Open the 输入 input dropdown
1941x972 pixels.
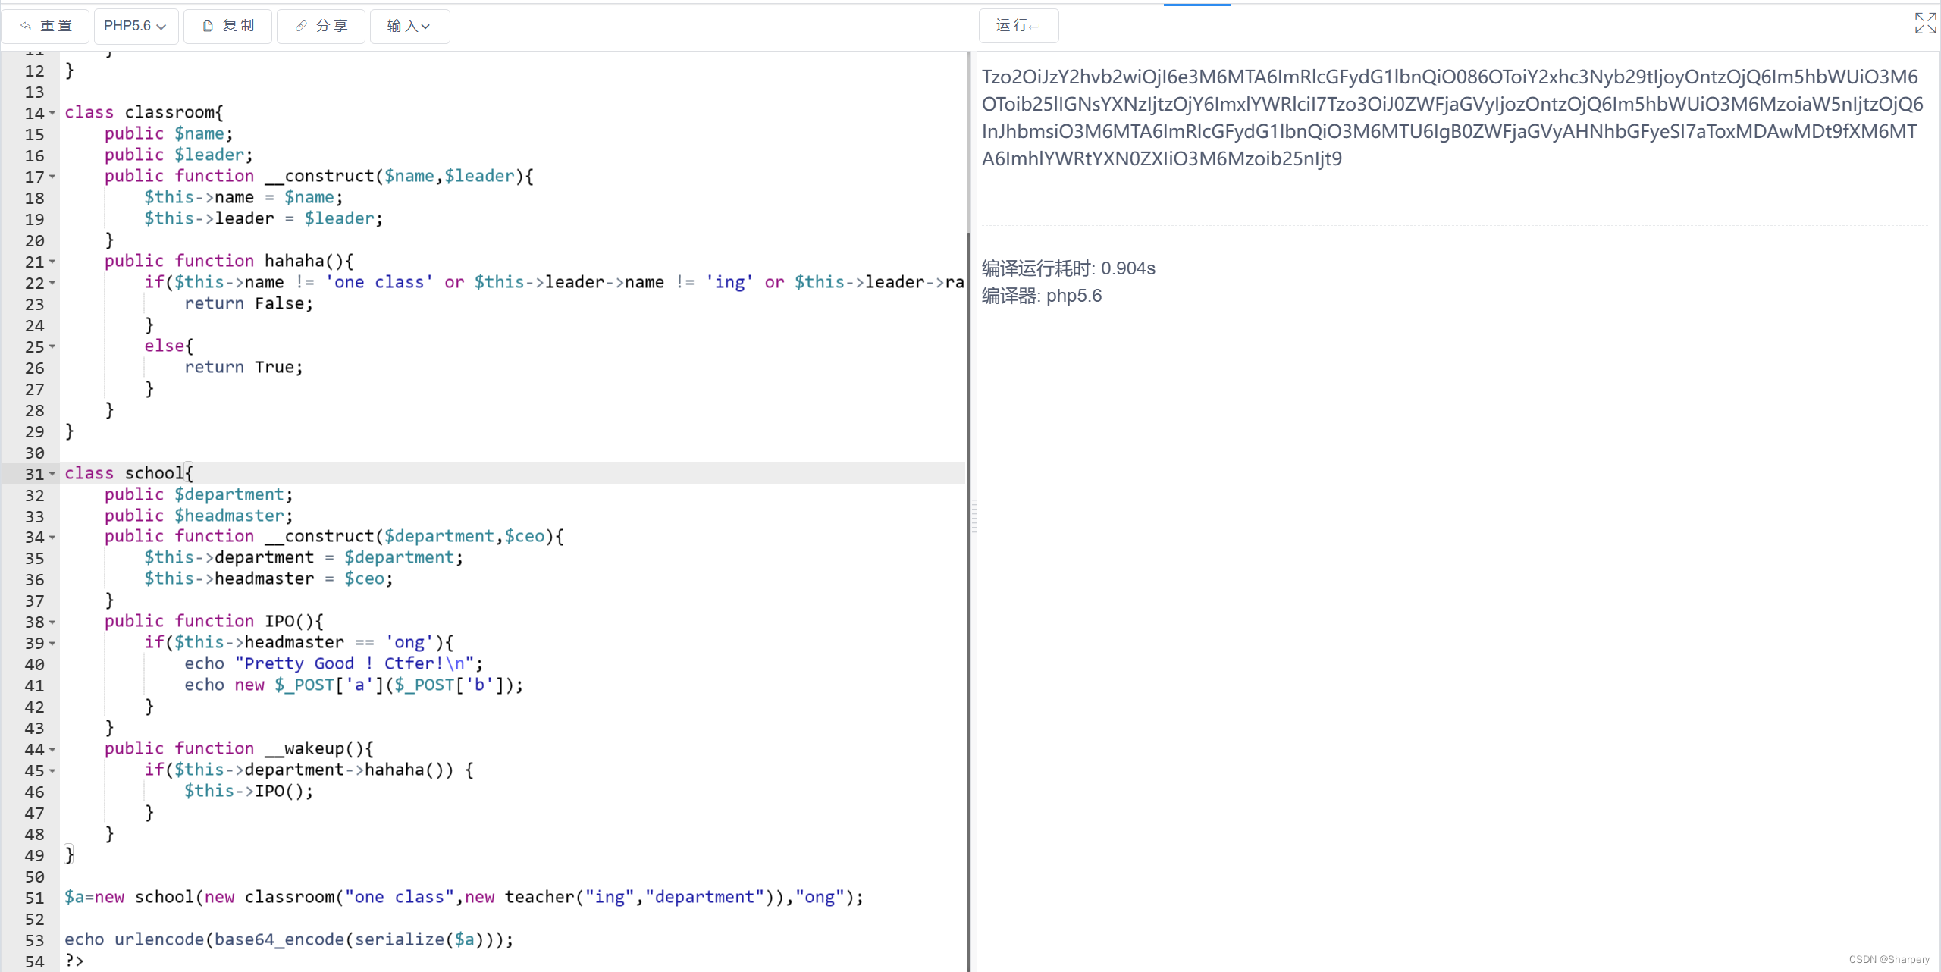[409, 26]
